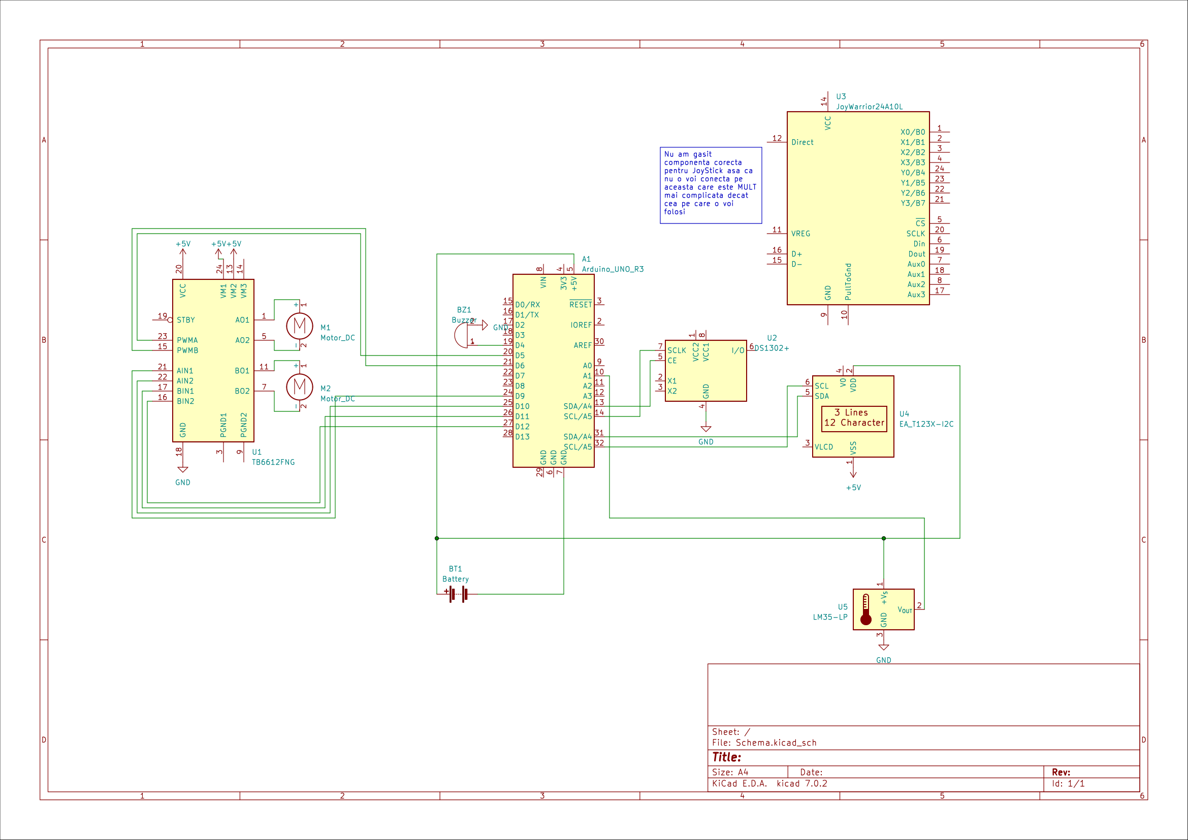This screenshot has width=1188, height=840.
Task: Click 'File: Schema.kicad_sch' in title block
Action: pos(764,743)
